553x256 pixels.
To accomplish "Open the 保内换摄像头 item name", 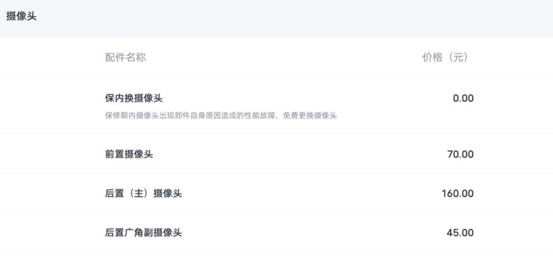I will point(134,98).
